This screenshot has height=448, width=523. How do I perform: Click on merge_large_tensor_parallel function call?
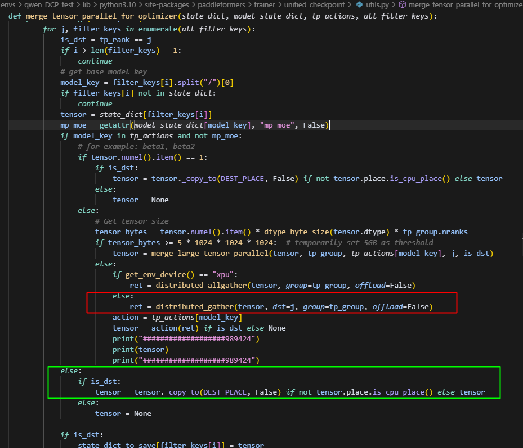pyautogui.click(x=212, y=253)
